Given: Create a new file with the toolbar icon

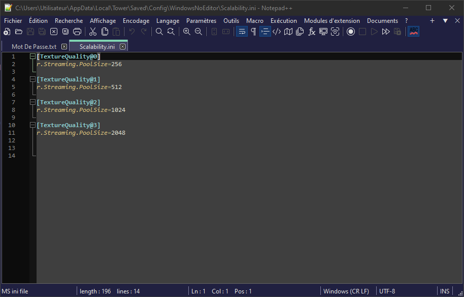Looking at the screenshot, I should [7, 32].
